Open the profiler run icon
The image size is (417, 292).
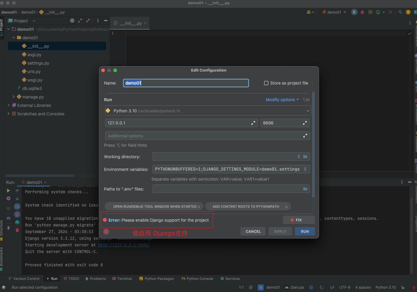pos(378,12)
